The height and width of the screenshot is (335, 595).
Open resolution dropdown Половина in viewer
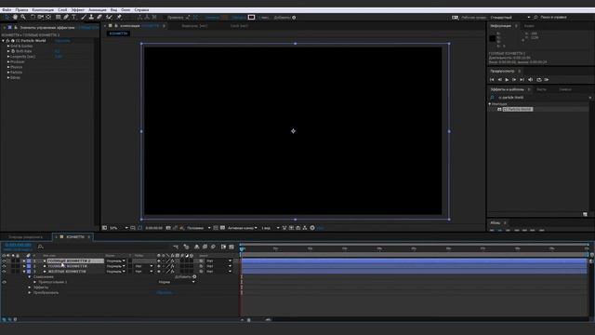(198, 228)
